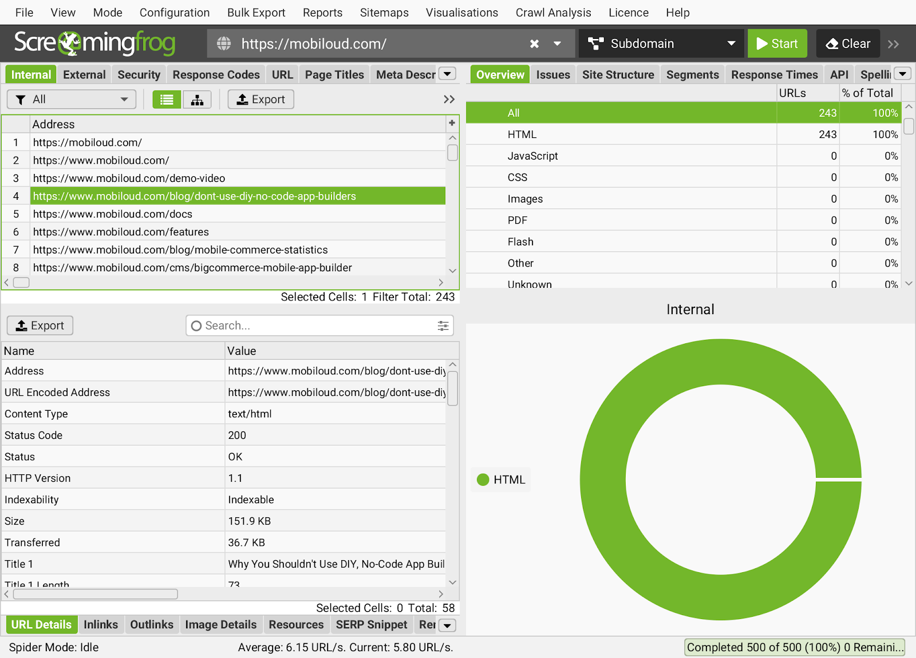Image resolution: width=916 pixels, height=658 pixels.
Task: Open the Page Titles tab
Action: (334, 74)
